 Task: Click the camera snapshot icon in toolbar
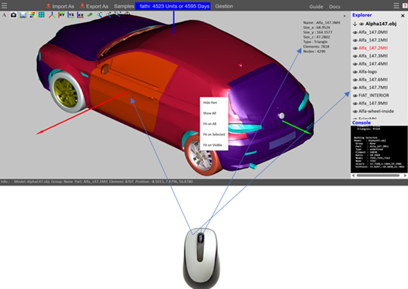coord(13,15)
